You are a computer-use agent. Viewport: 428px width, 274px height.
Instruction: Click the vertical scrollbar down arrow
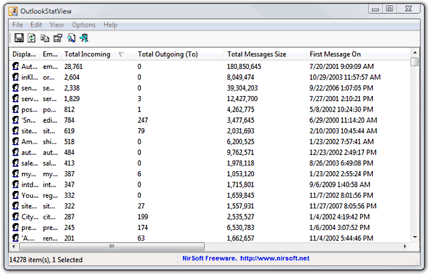[x=414, y=237]
